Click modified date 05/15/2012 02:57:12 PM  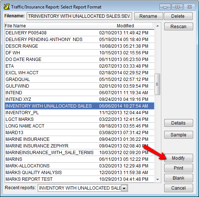click(124, 79)
